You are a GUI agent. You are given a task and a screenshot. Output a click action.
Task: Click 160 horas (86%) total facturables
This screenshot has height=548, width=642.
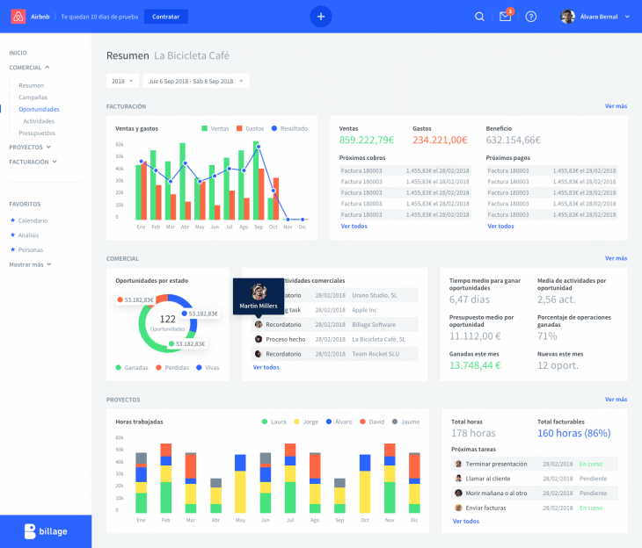click(x=573, y=434)
